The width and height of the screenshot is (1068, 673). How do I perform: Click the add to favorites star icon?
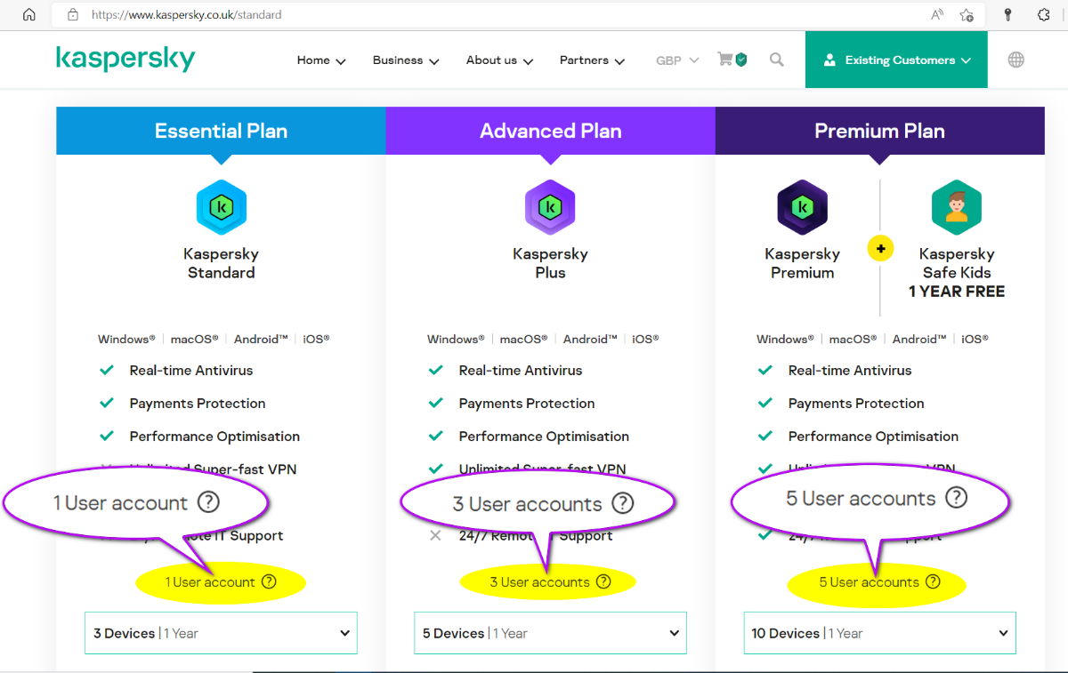click(967, 15)
